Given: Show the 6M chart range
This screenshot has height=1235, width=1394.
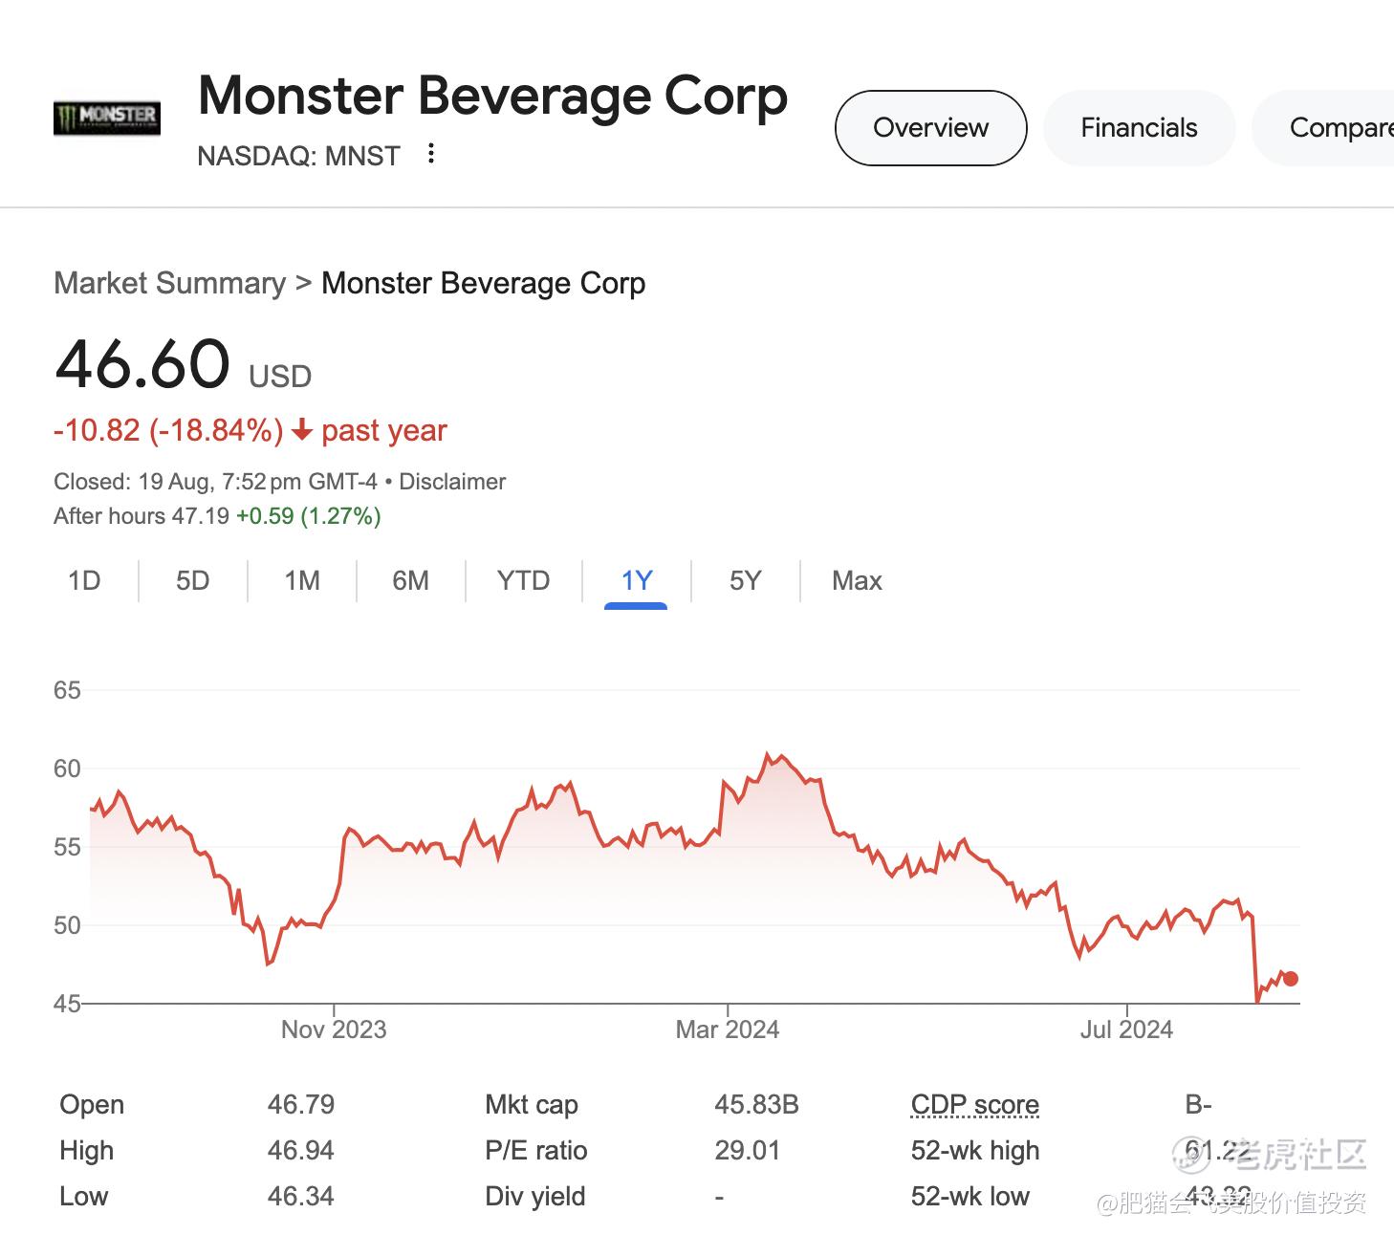Looking at the screenshot, I should point(410,581).
